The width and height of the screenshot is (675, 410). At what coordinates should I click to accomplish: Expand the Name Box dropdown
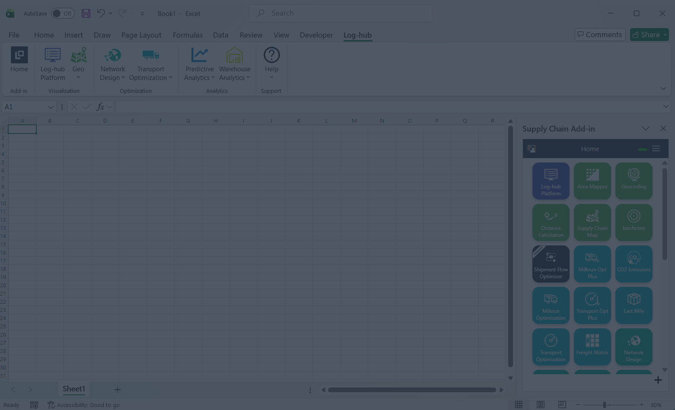tap(51, 107)
